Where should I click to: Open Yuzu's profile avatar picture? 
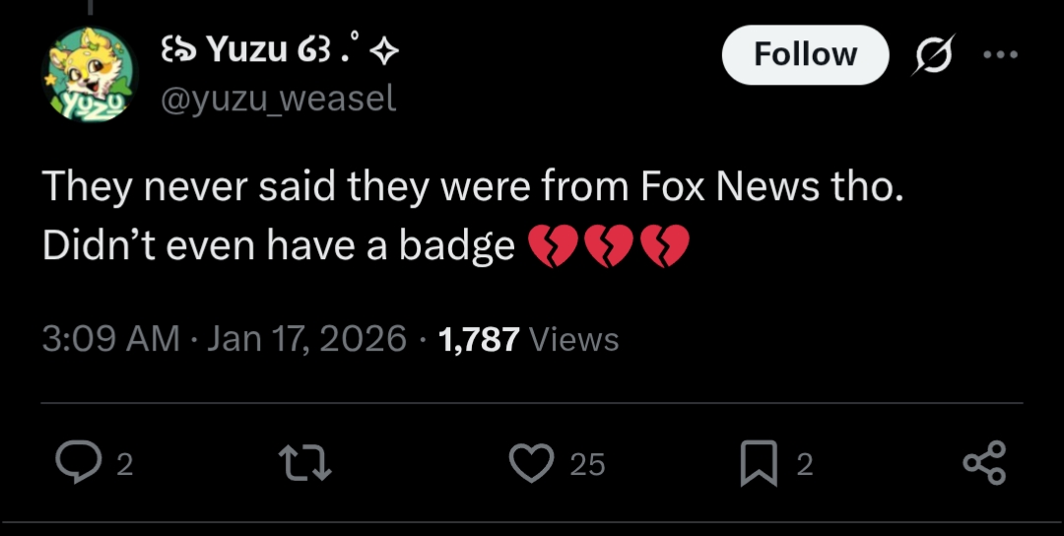pos(89,74)
